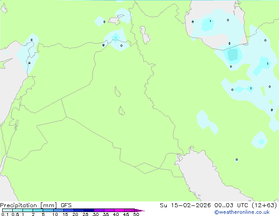Click the "20" legend label
This screenshot has width=279, height=216.
pyautogui.click(x=75, y=214)
